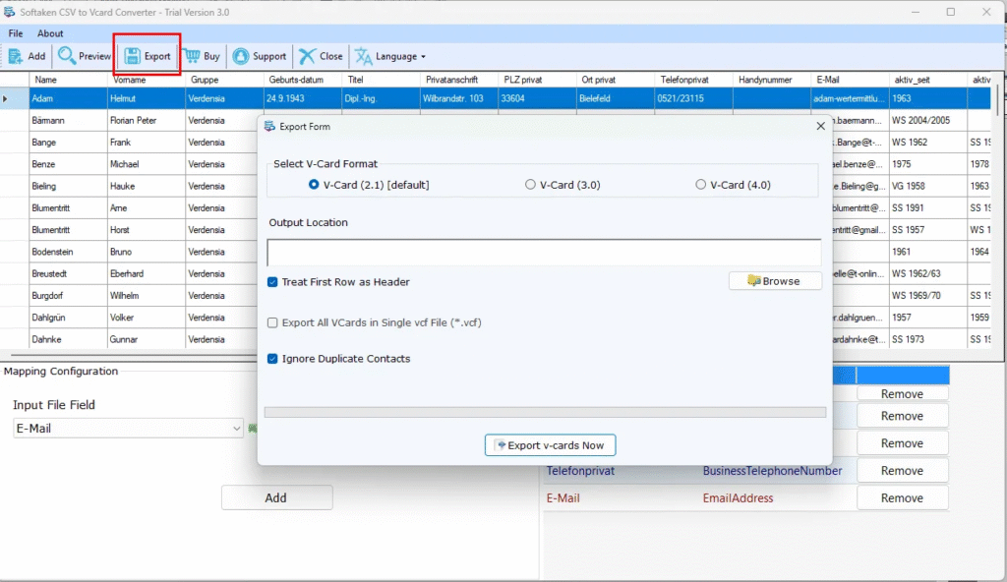Select the Breustedt name cell
Image resolution: width=1007 pixels, height=582 pixels.
coord(68,273)
